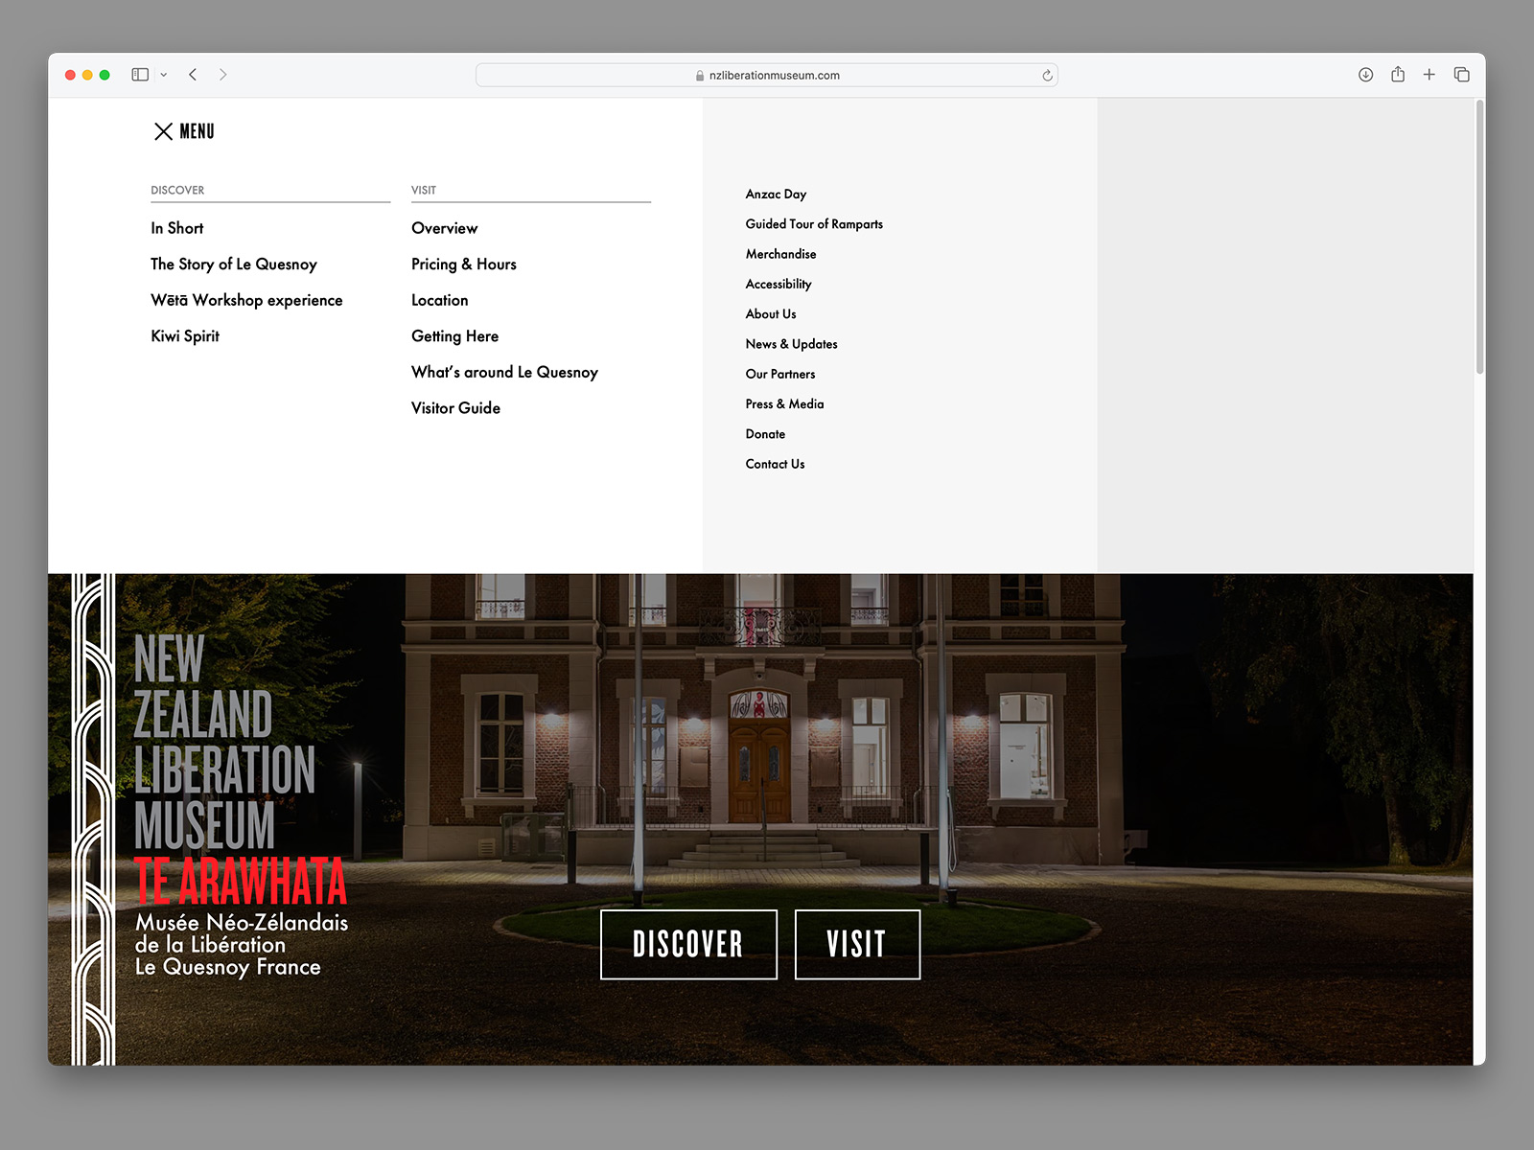
Task: Open The Story of Le Quesnoy
Action: [234, 264]
